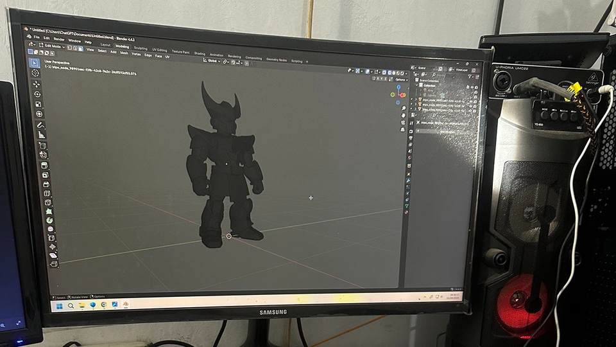Screen dimensions: 616x347
Task: Open the viewport Options dropdown
Action: [x=402, y=80]
